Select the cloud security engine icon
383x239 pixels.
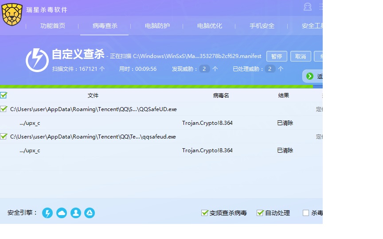coord(62,213)
